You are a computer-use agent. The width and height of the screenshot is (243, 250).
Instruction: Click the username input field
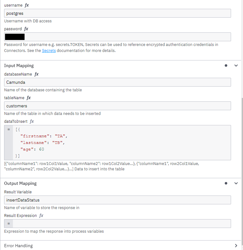tap(117, 13)
